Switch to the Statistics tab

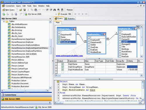pos(70,19)
